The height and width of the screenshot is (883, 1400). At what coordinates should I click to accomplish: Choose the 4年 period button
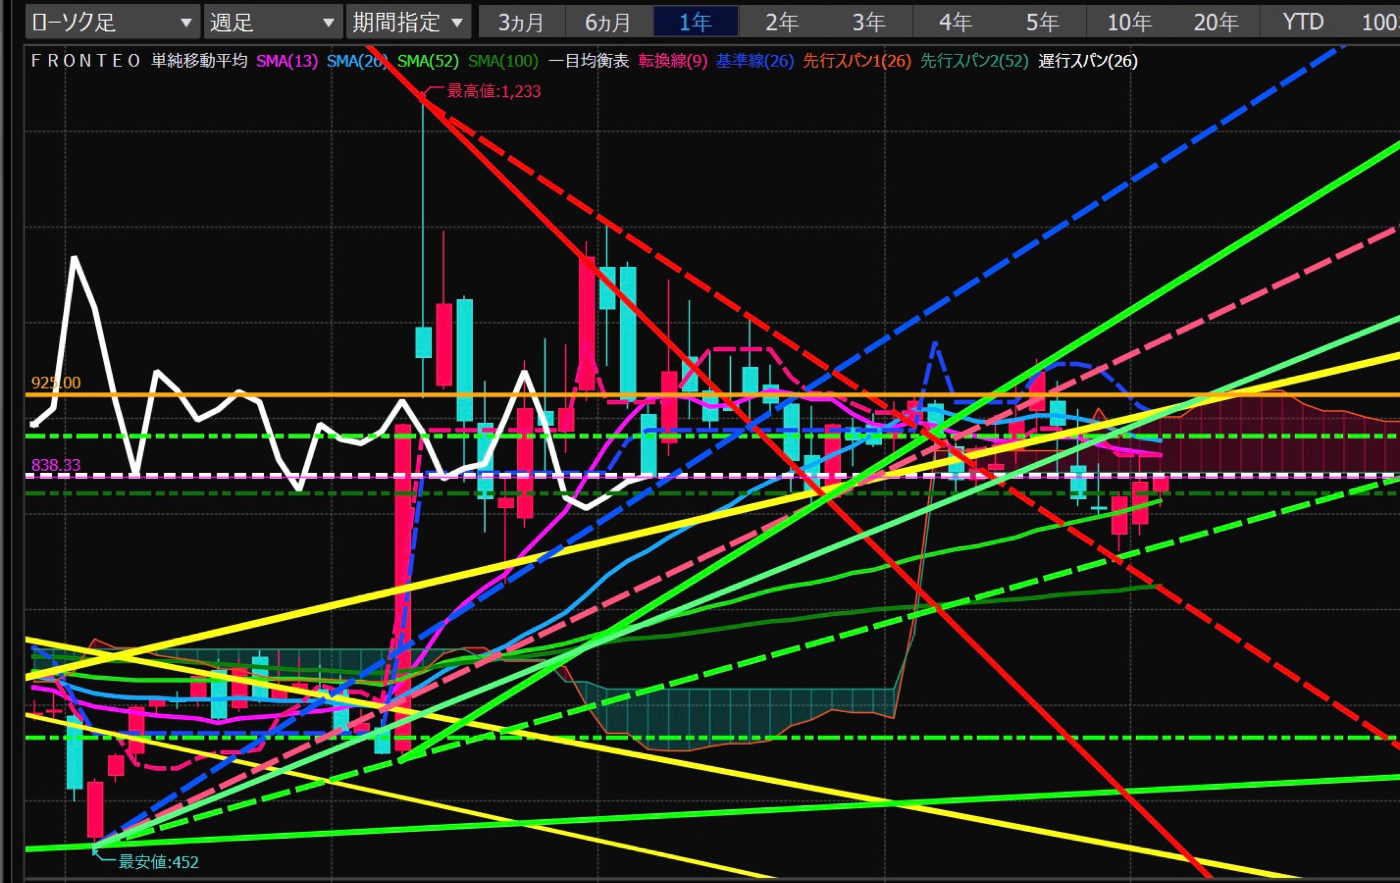955,22
